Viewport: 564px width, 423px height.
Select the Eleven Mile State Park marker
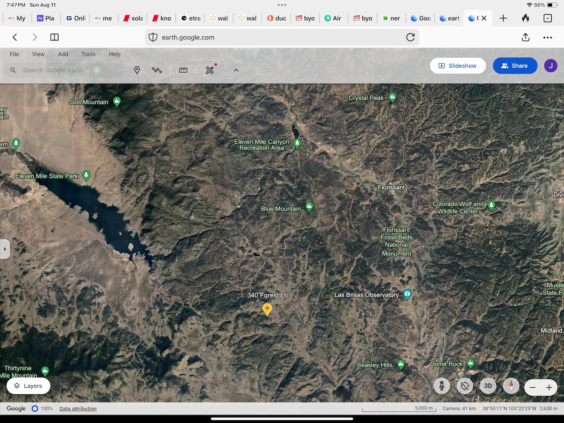(x=86, y=176)
